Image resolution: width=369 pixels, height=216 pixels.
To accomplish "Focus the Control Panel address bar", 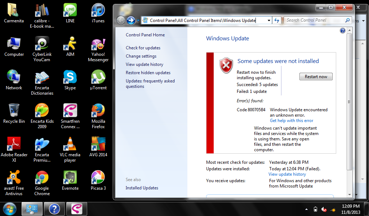I will pyautogui.click(x=206, y=21).
